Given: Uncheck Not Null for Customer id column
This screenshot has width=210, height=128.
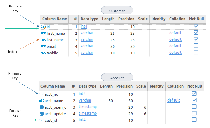Looking at the screenshot, I should tap(196, 26).
